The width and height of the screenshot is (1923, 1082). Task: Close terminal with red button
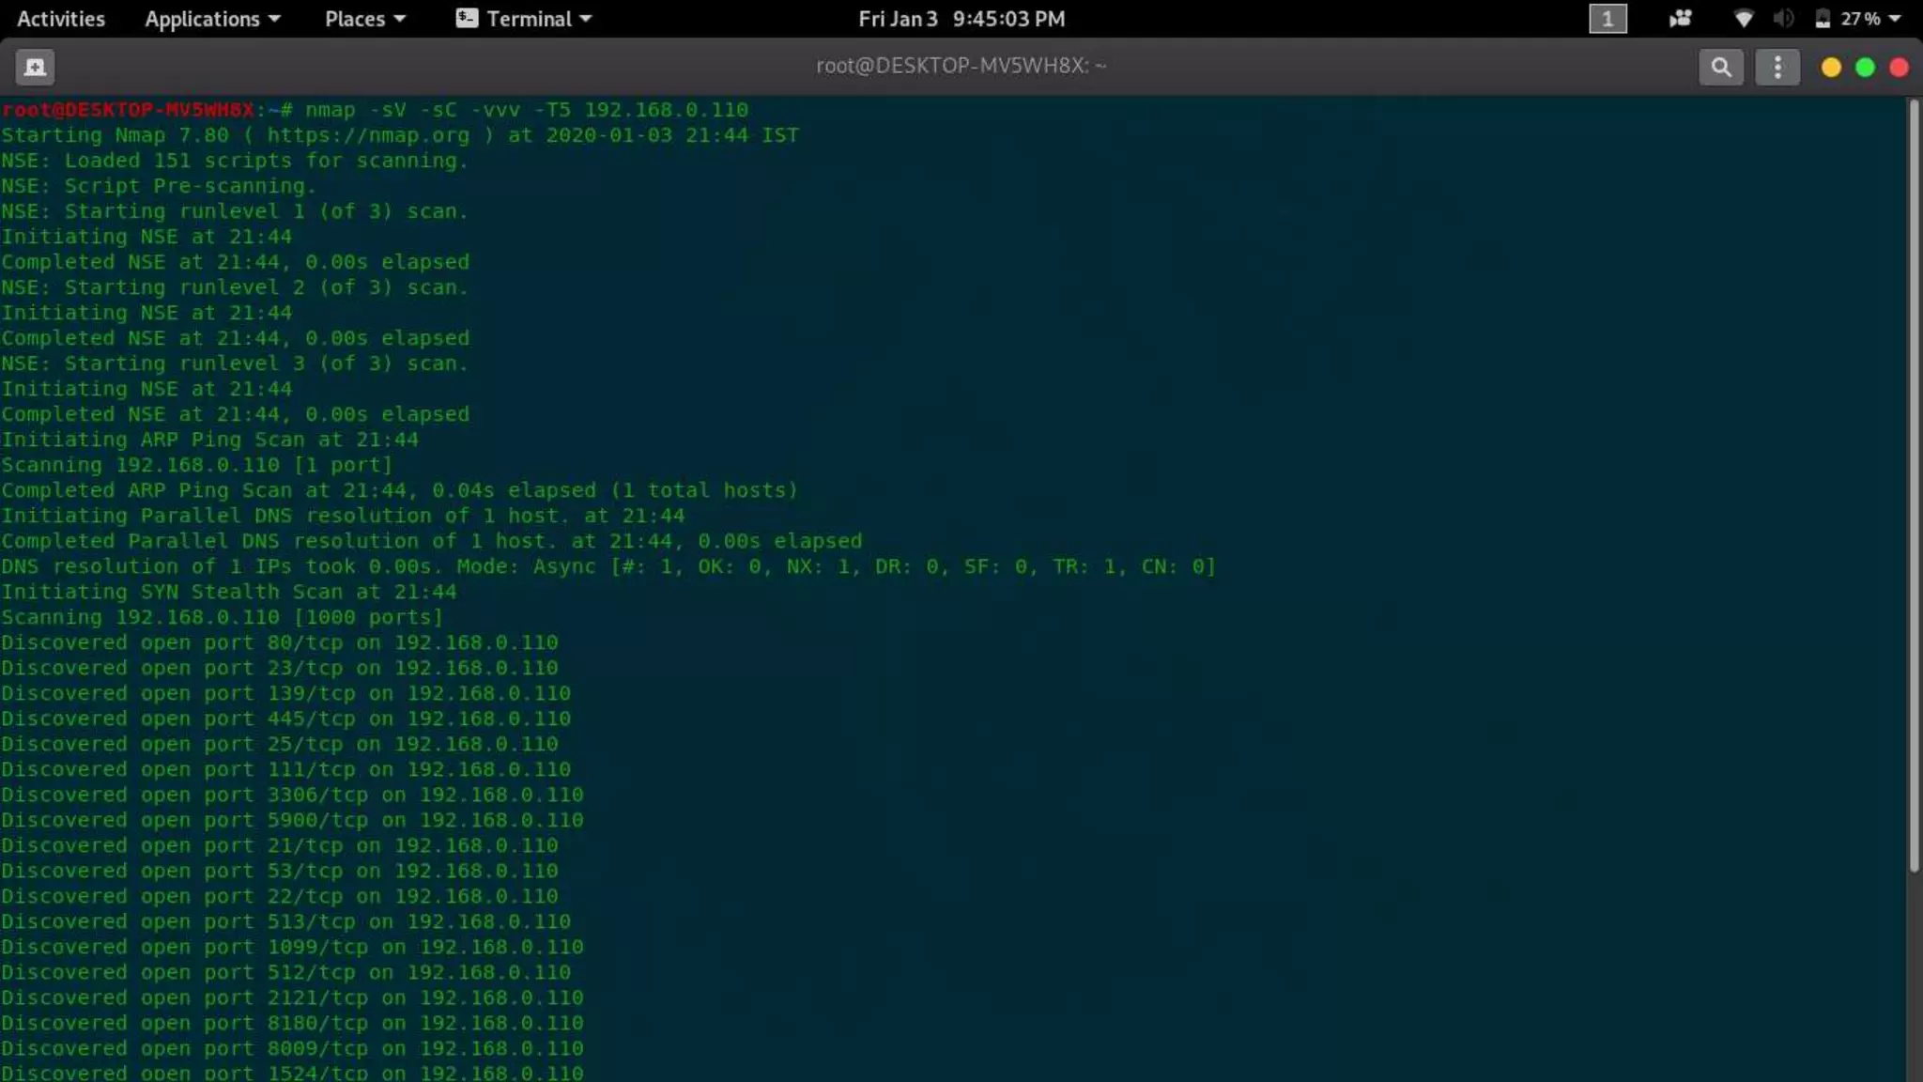tap(1899, 68)
